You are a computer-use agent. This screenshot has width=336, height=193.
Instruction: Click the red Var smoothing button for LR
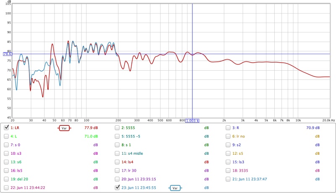coord(64,128)
